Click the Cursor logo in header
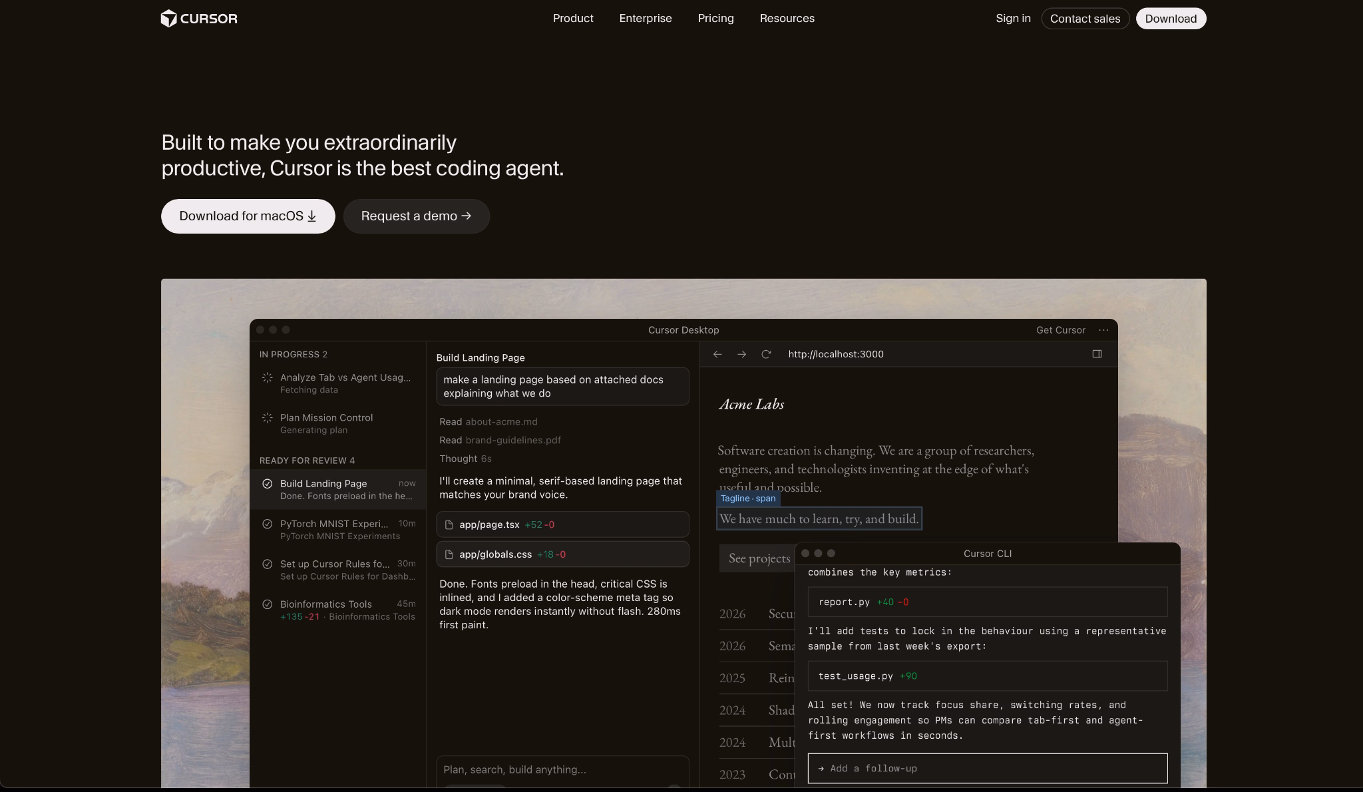 click(199, 19)
